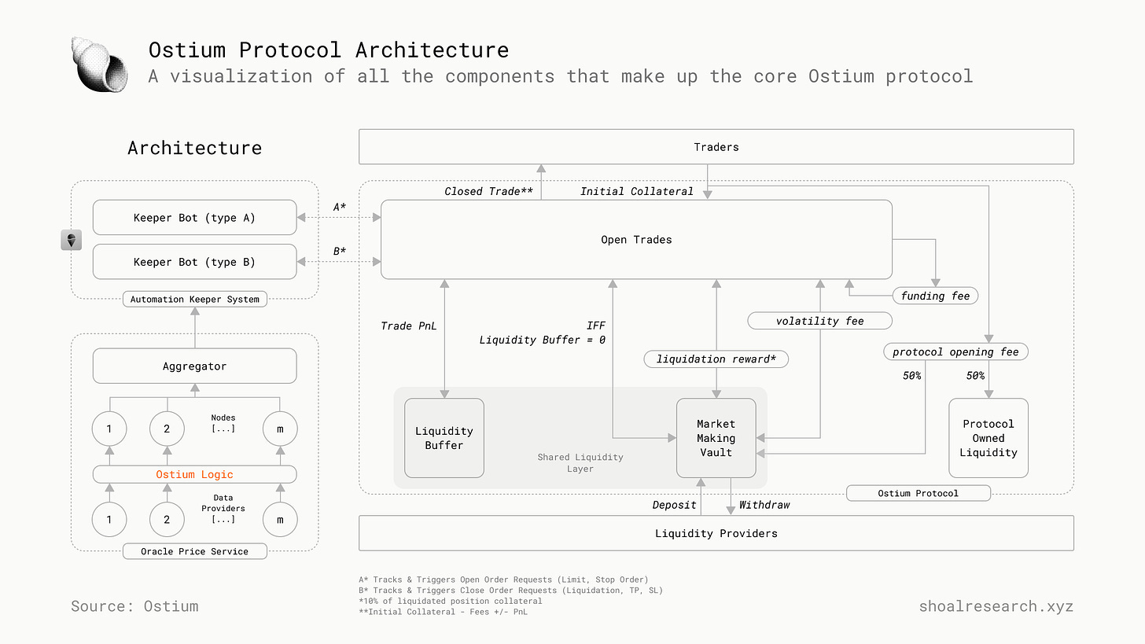The height and width of the screenshot is (644, 1145).
Task: Select the Aggregator box
Action: tap(194, 366)
